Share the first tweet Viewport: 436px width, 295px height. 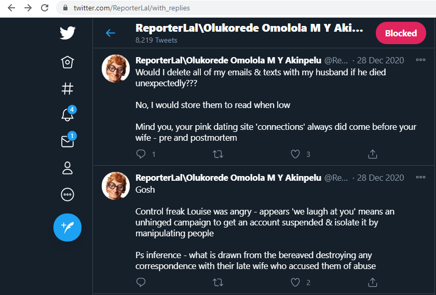point(372,154)
